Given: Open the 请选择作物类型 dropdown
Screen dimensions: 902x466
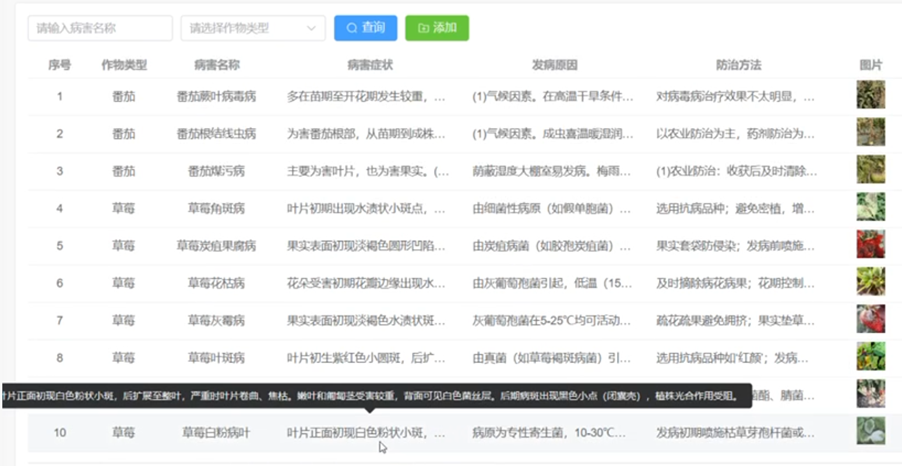Looking at the screenshot, I should tap(245, 28).
